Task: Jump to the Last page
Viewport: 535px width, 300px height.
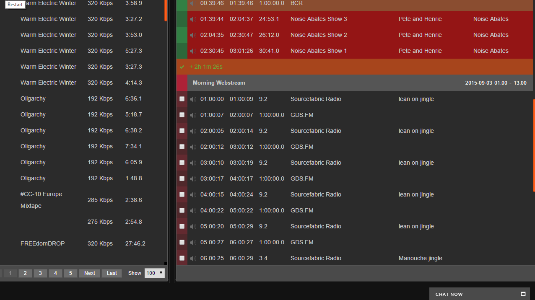Action: (112, 273)
